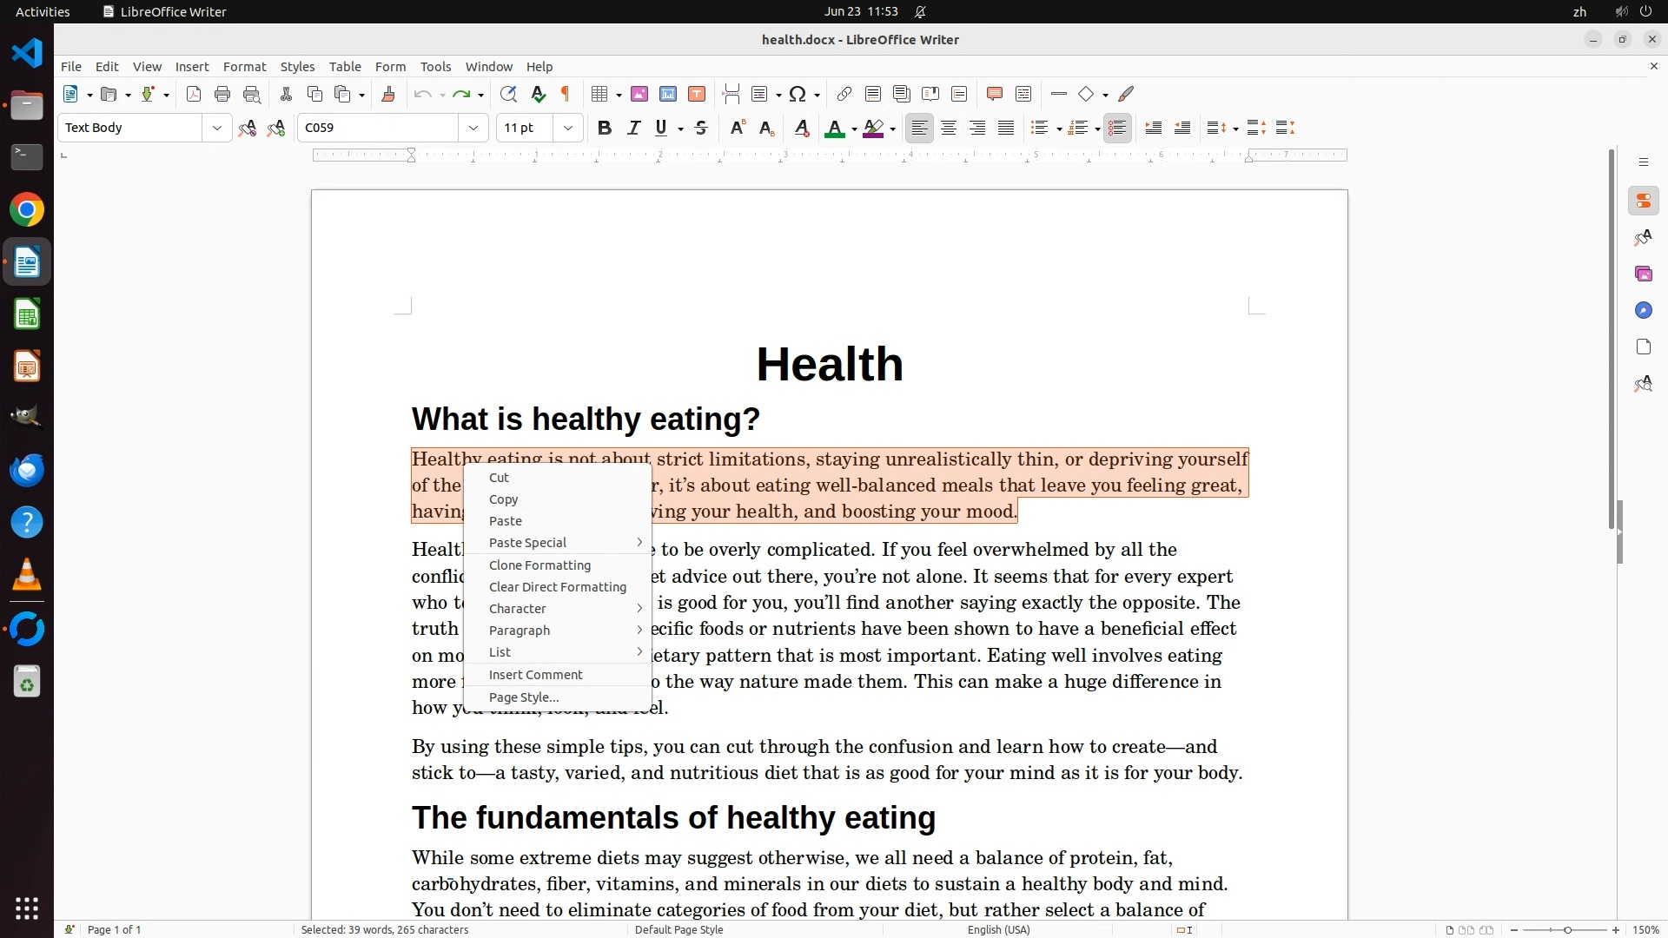Open the Navigator sidebar compass icon
This screenshot has height=938, width=1668.
tap(1643, 311)
